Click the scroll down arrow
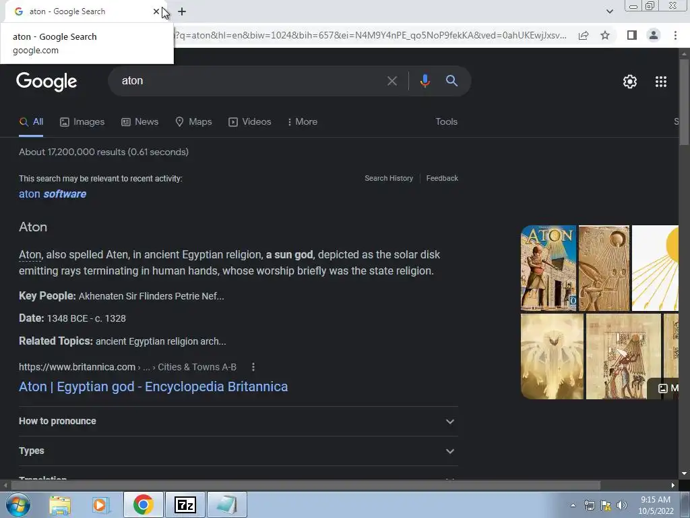This screenshot has width=690, height=518. [684, 474]
